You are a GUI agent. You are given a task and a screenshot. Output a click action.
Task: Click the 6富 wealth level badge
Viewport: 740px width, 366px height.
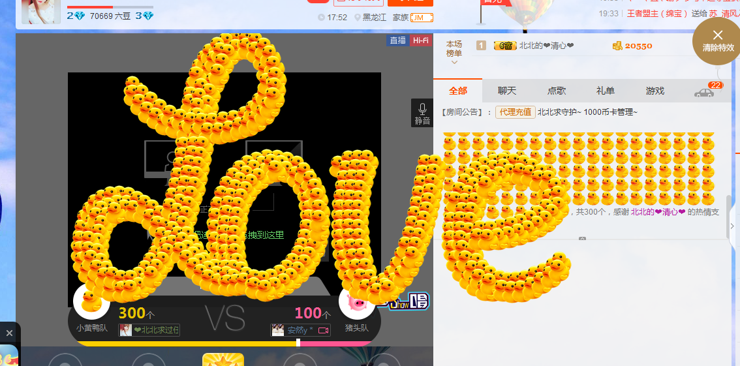505,46
